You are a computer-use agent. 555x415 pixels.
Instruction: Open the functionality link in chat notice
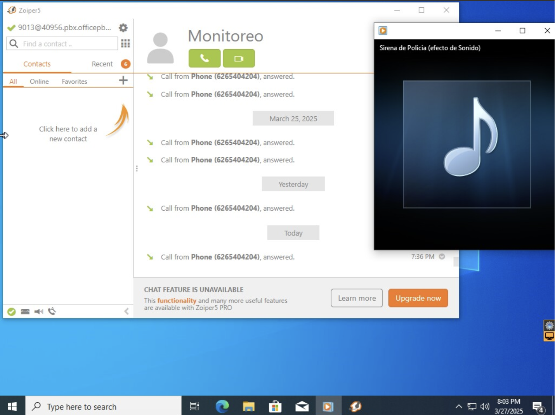pyautogui.click(x=177, y=301)
